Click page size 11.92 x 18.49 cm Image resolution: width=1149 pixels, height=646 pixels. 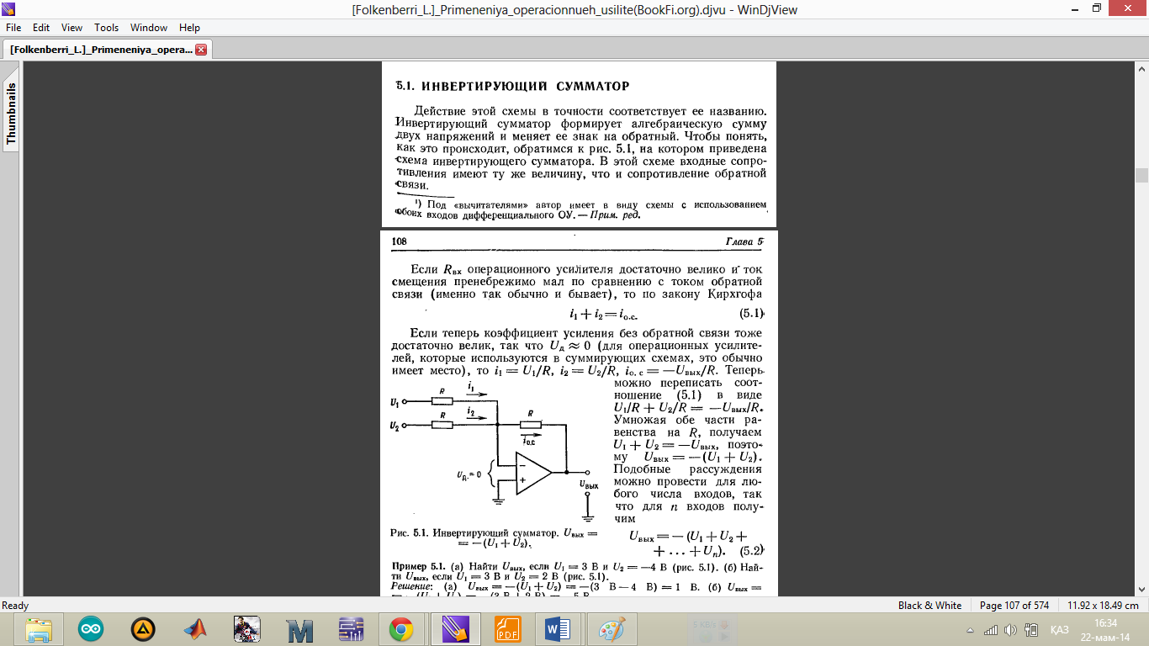click(x=1102, y=605)
